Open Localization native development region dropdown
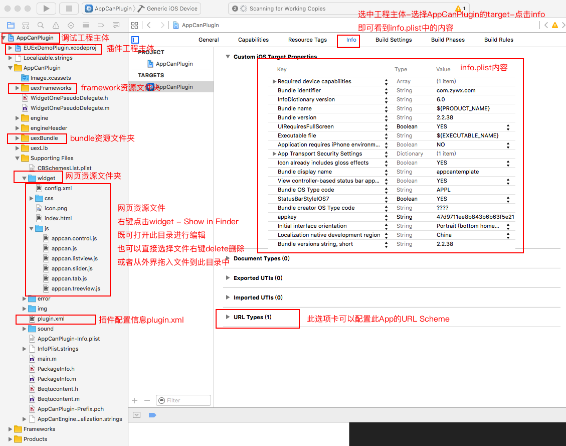The height and width of the screenshot is (446, 566). tap(508, 235)
